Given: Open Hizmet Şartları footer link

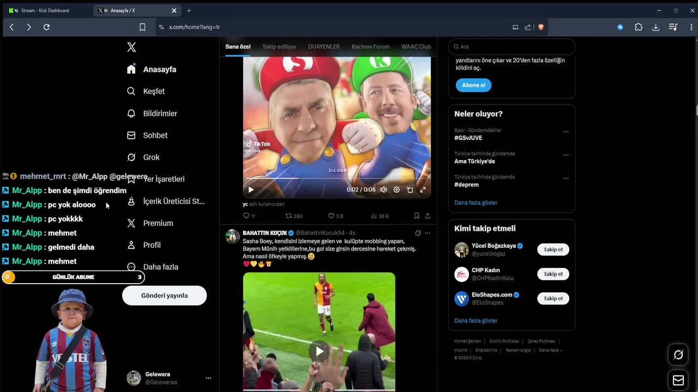Looking at the screenshot, I should [467, 341].
